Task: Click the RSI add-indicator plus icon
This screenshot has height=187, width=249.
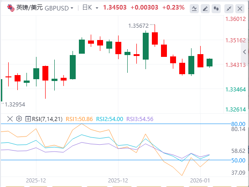Action: [x=28, y=119]
